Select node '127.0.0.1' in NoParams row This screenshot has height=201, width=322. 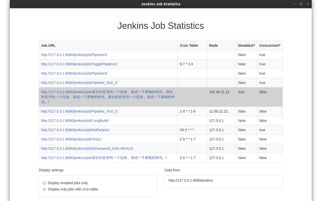(216, 130)
